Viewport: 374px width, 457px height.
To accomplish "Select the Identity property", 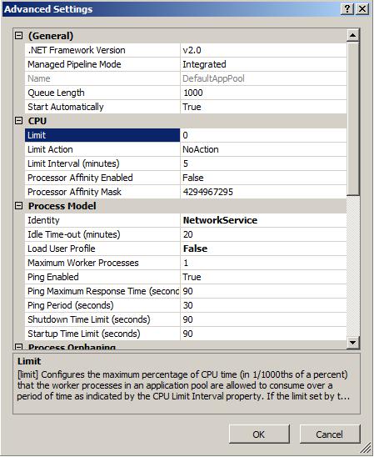I will (x=102, y=220).
